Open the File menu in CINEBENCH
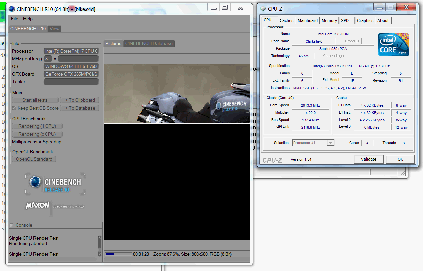This screenshot has width=423, height=271. click(14, 19)
